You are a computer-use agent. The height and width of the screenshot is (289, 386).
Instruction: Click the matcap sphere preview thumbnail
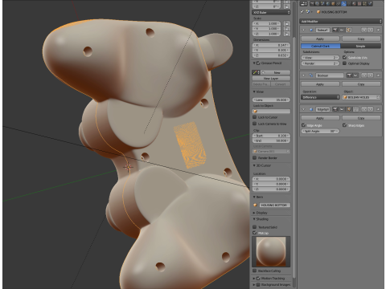pos(271,251)
